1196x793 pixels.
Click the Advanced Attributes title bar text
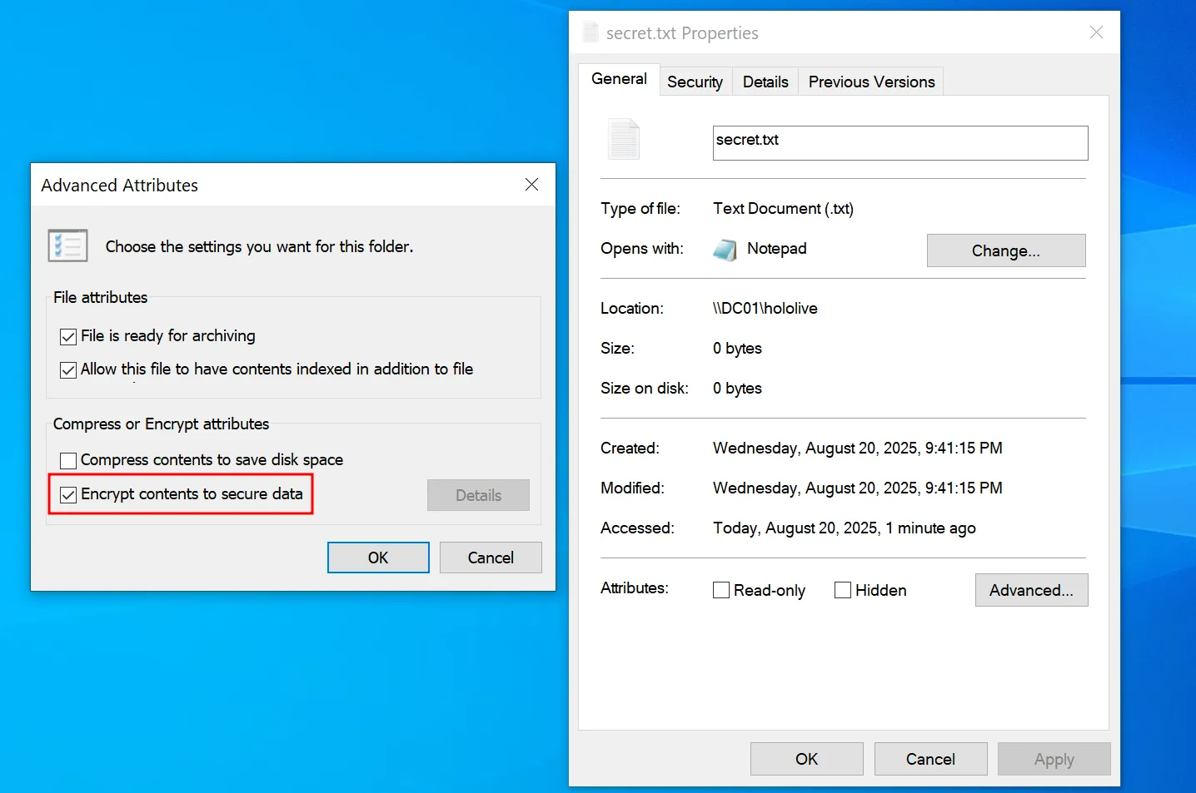click(x=120, y=186)
